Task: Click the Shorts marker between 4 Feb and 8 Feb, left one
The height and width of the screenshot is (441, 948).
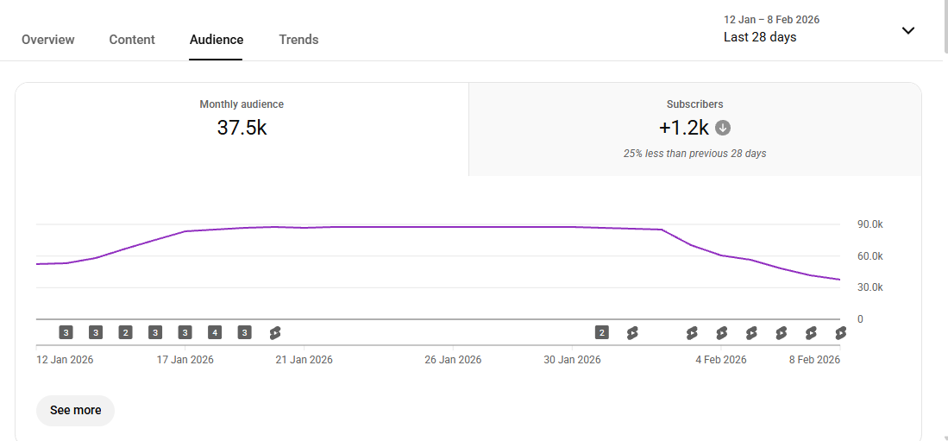Action: 751,332
